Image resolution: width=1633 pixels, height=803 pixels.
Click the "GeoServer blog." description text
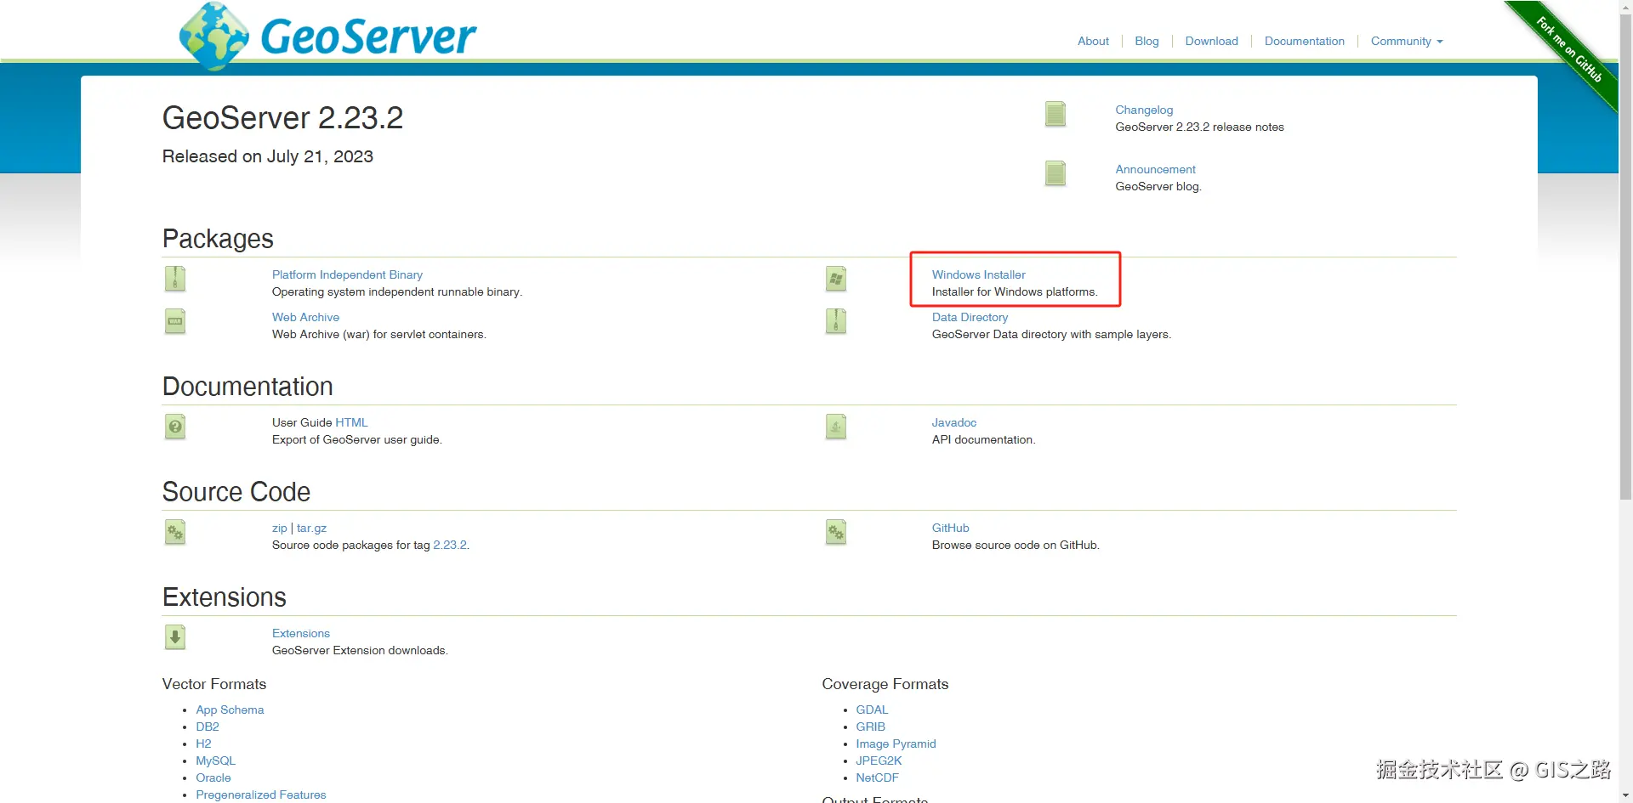tap(1158, 186)
